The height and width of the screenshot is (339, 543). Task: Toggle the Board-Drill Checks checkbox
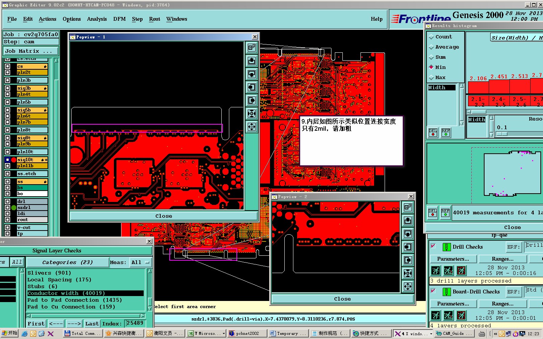(433, 291)
